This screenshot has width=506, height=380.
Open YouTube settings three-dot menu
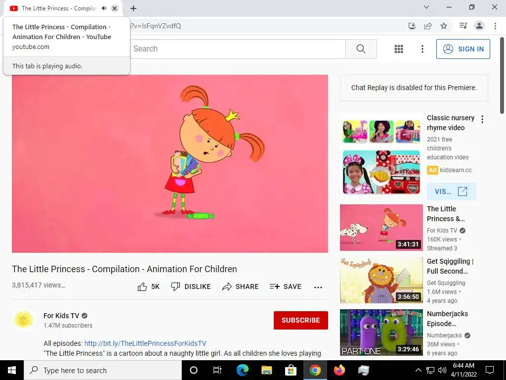(x=422, y=49)
